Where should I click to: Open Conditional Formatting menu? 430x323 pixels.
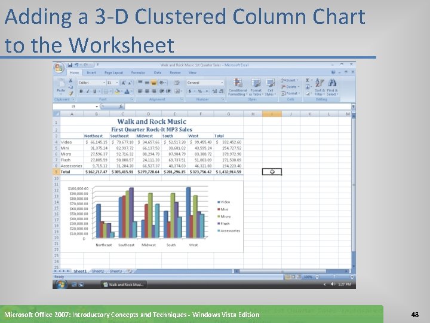click(x=238, y=87)
